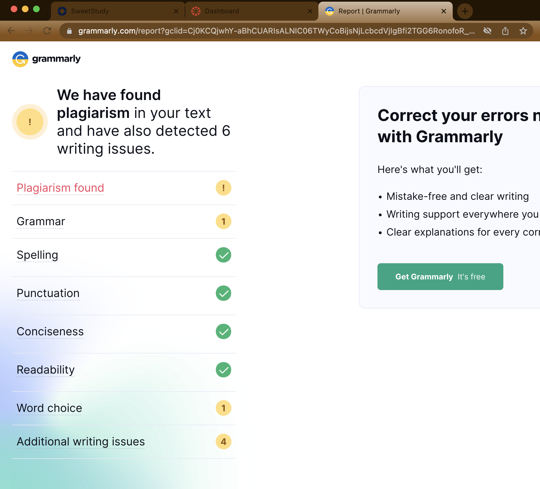Close the SweetStudy tab

coord(176,11)
